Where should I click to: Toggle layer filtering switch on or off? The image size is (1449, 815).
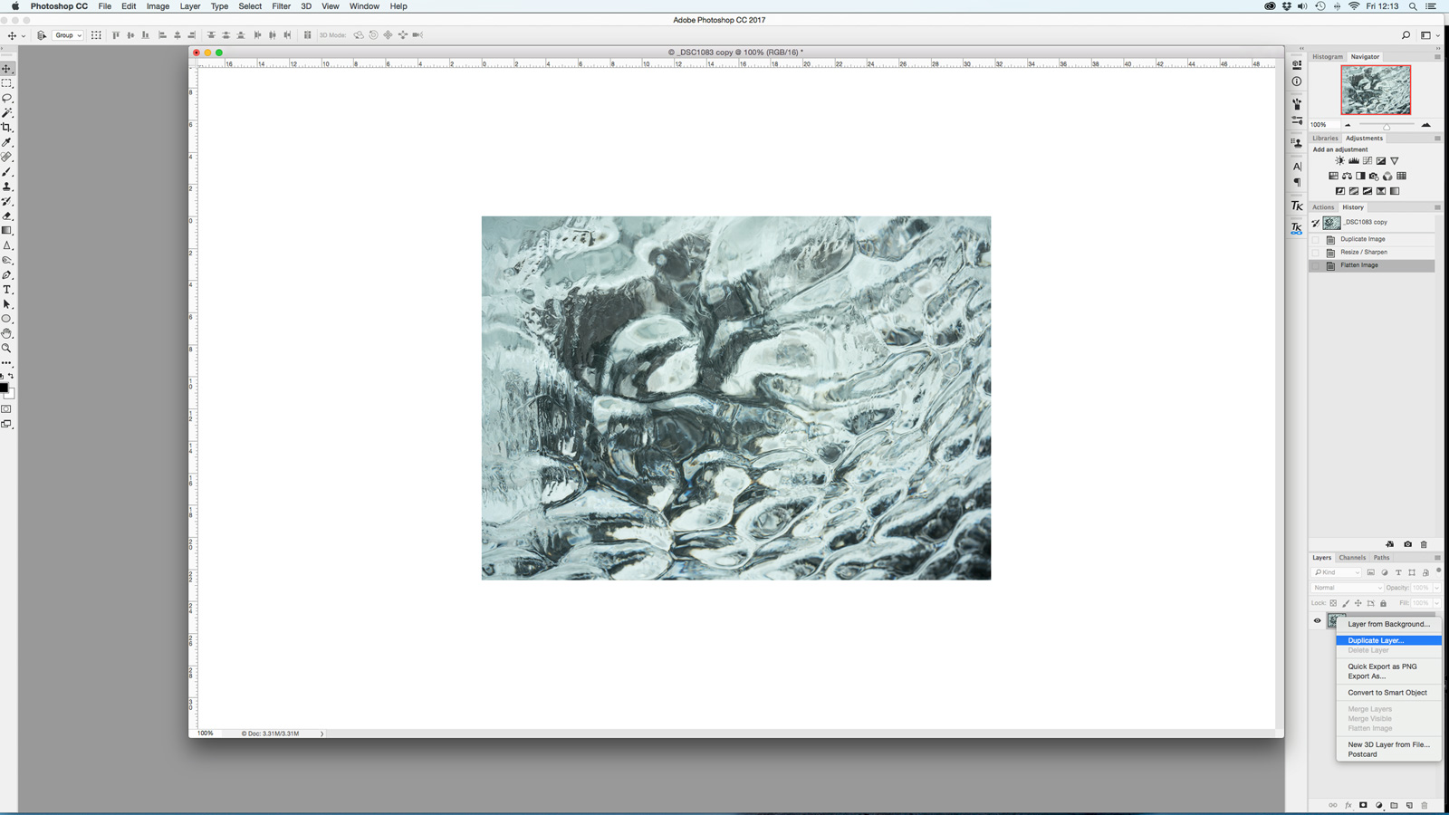pos(1438,570)
